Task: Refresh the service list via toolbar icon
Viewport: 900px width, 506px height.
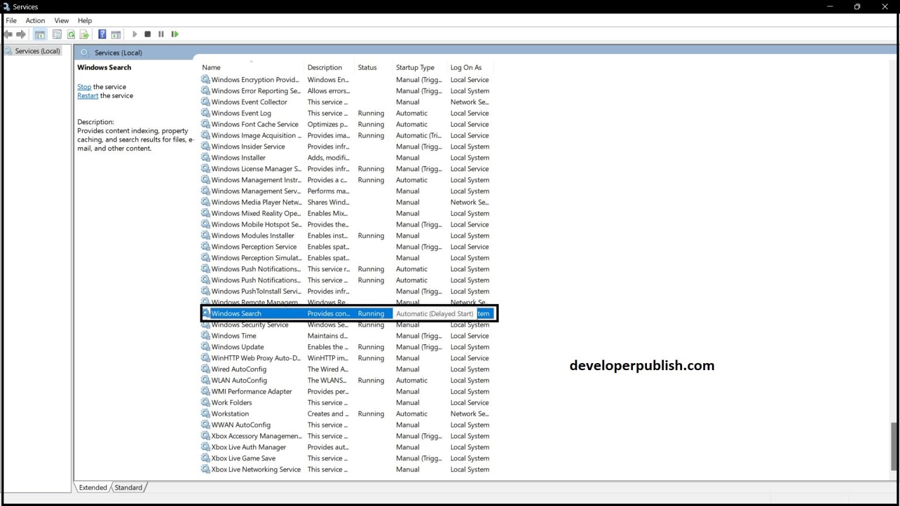Action: coord(71,34)
